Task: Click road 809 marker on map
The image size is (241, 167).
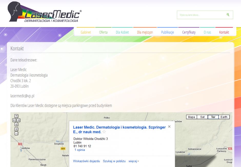Action: coord(63,148)
